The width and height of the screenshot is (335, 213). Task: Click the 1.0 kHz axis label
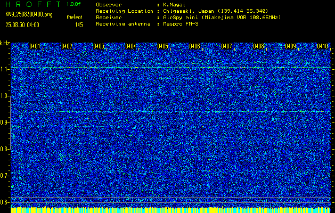[x=4, y=96]
